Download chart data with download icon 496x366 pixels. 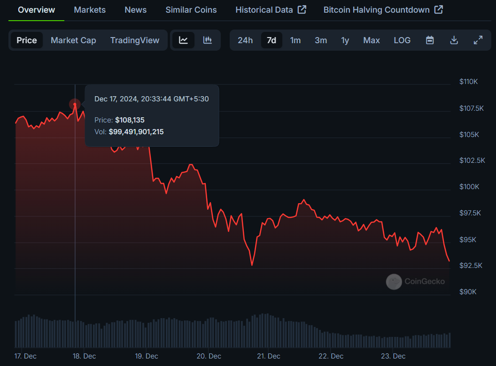(454, 40)
